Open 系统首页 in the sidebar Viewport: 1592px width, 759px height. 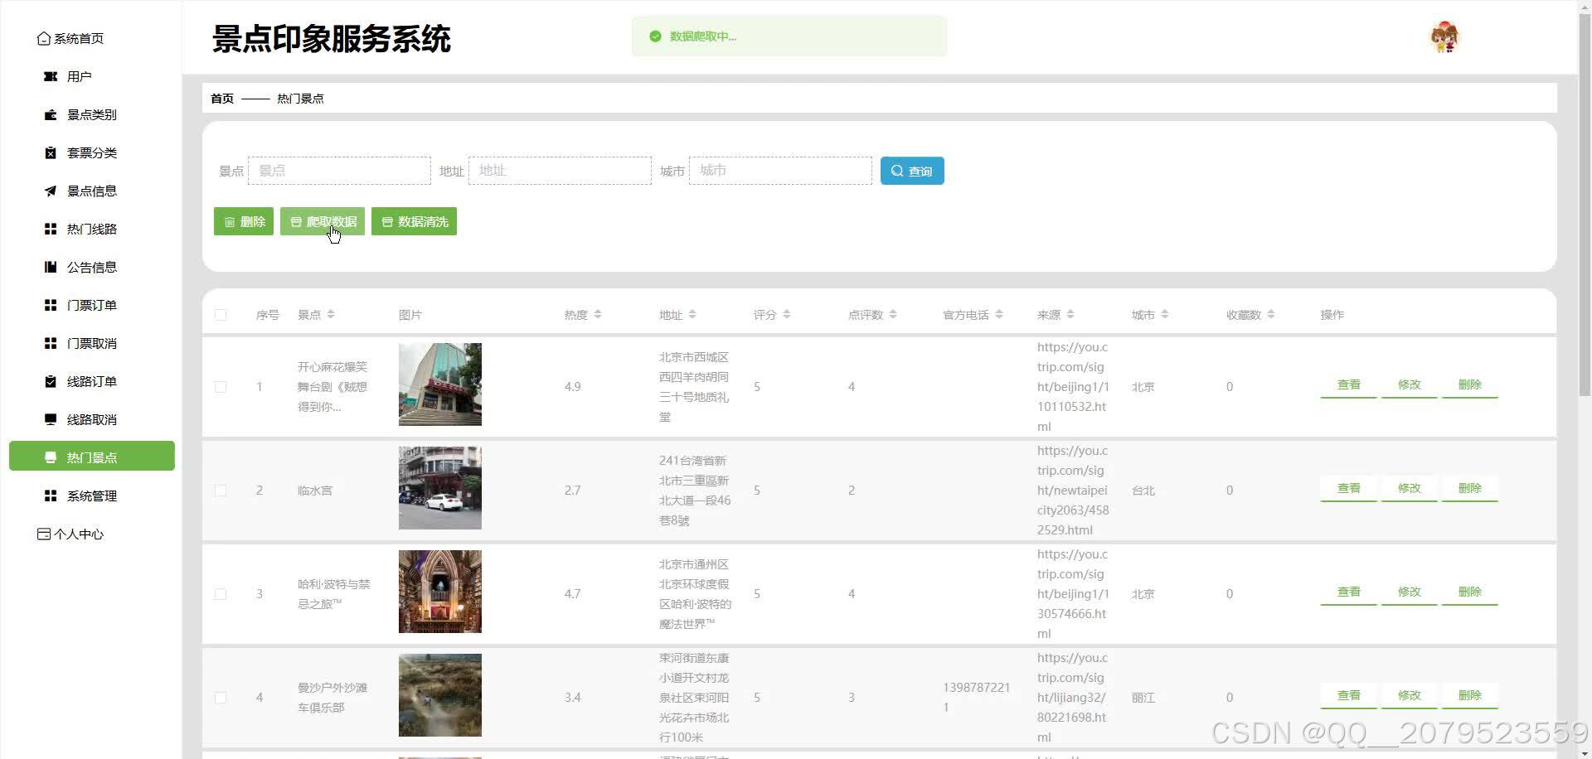click(79, 39)
